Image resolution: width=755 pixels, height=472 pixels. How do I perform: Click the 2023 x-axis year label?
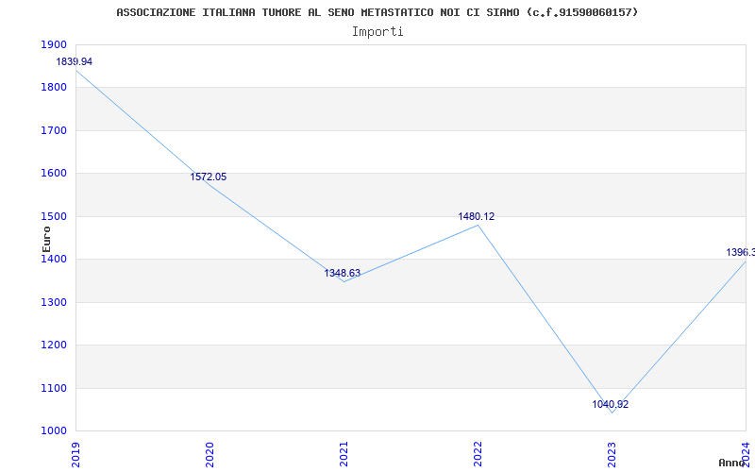click(x=612, y=454)
